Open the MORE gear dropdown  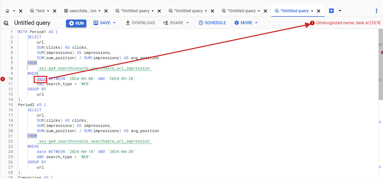246,23
